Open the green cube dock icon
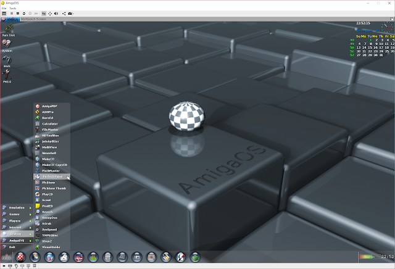 click(x=195, y=257)
